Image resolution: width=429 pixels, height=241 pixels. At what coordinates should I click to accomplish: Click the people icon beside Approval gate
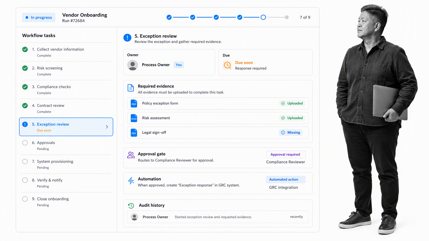click(131, 155)
